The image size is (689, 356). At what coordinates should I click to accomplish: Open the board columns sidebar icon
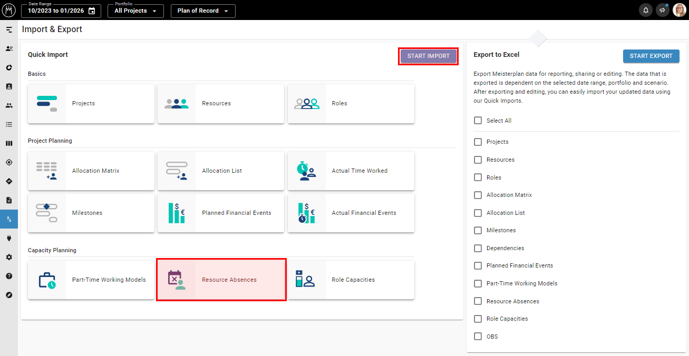(9, 143)
